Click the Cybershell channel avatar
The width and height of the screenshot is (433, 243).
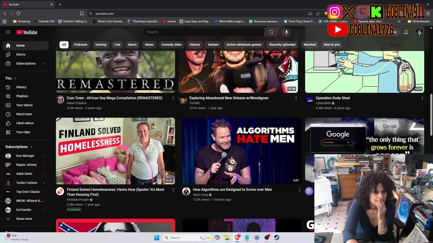click(309, 100)
